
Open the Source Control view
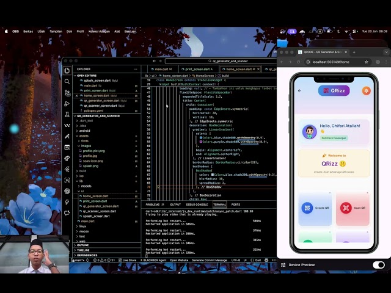[x=67, y=92]
